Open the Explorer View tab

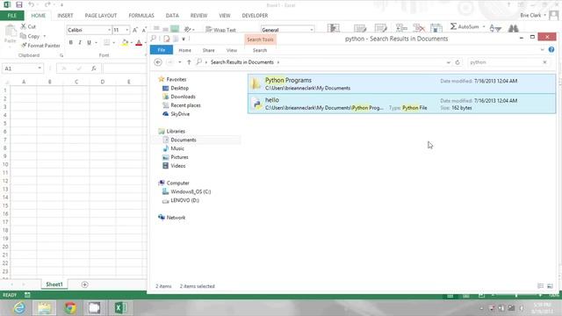point(232,50)
